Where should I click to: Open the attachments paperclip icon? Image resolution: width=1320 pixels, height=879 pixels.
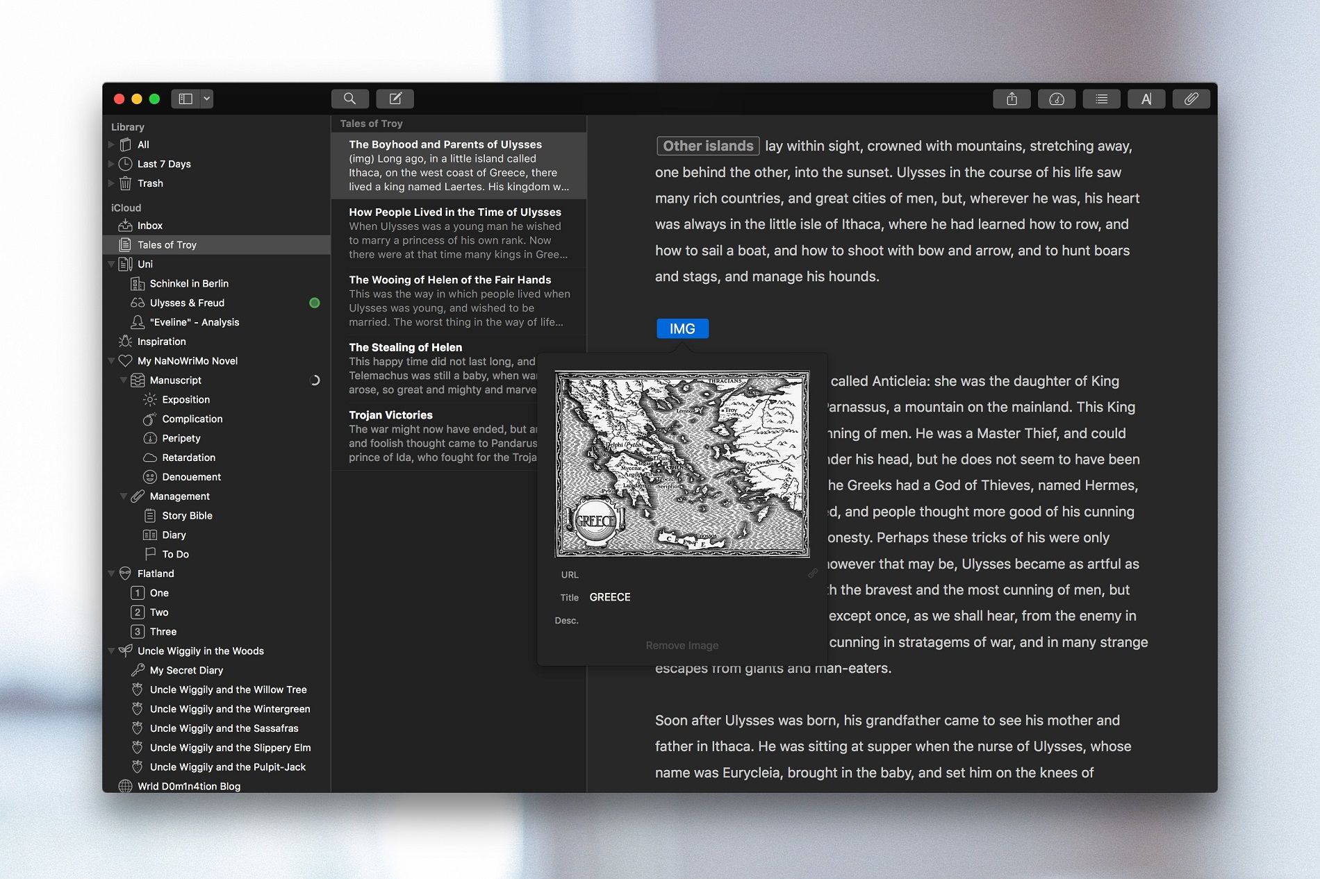click(x=1191, y=99)
